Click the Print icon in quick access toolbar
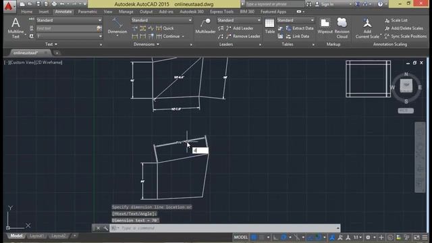 54,4
